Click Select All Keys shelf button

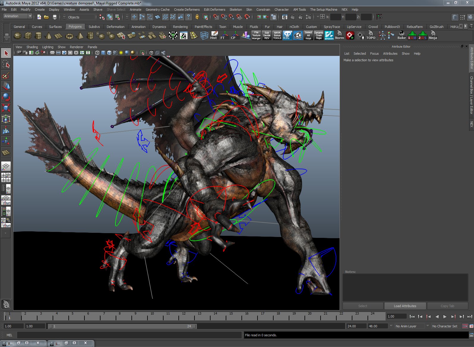pyautogui.click(x=308, y=35)
